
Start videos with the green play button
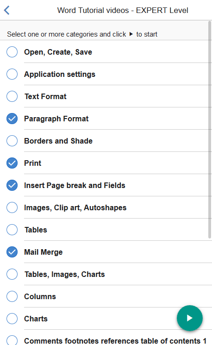point(190,318)
